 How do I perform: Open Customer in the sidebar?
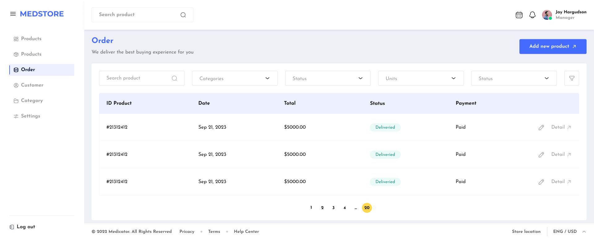[x=32, y=85]
